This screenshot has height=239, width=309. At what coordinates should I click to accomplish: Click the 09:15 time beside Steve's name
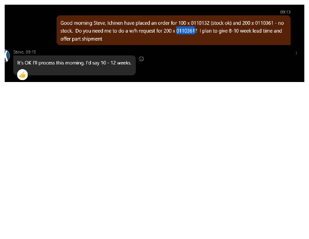point(31,52)
